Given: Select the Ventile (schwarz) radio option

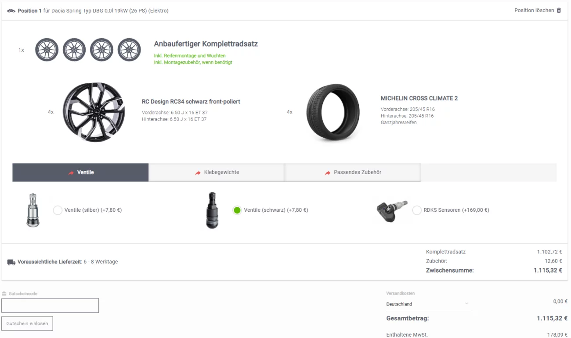Looking at the screenshot, I should click(x=237, y=210).
